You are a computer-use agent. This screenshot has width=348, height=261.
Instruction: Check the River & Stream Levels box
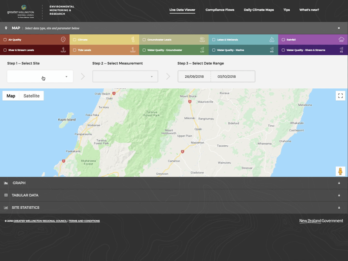click(x=5, y=50)
